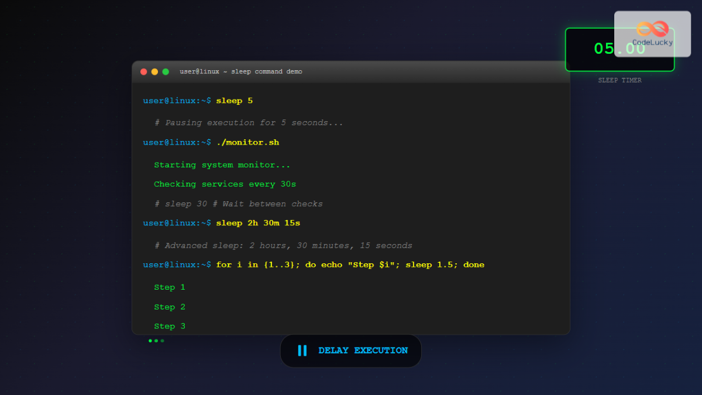Toggle the green window button
Image resolution: width=702 pixels, height=395 pixels.
click(x=165, y=71)
